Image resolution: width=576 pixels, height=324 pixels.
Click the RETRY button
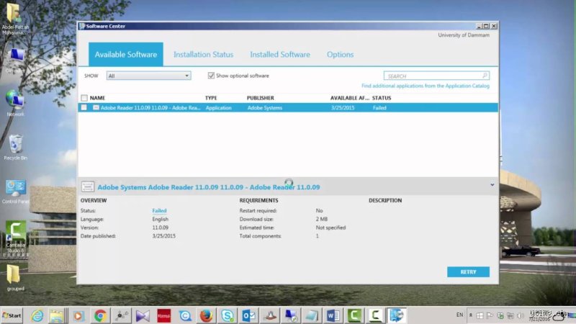click(468, 272)
